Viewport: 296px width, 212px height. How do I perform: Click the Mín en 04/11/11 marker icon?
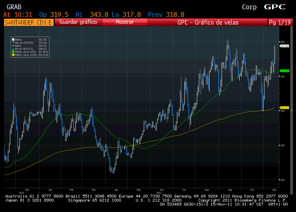[13, 49]
